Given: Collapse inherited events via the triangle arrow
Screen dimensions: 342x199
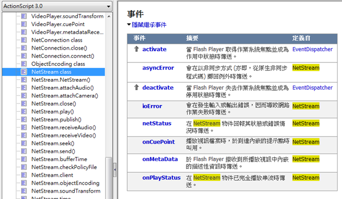Looking at the screenshot, I should click(129, 25).
